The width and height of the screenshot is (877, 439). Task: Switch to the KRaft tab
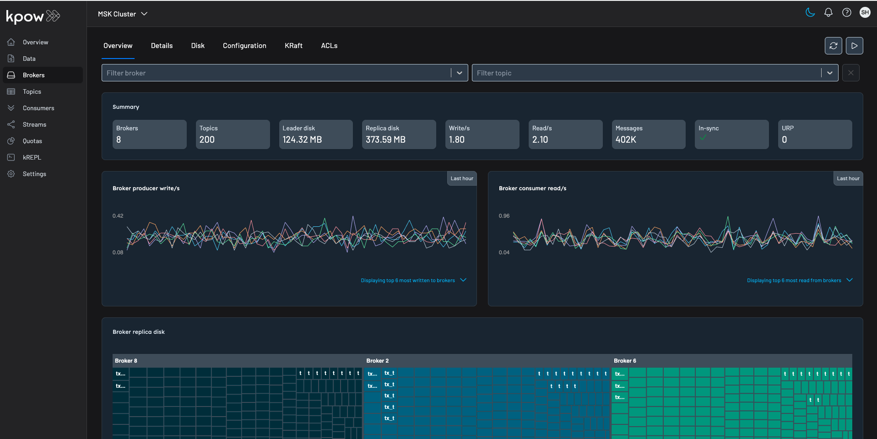coord(293,46)
